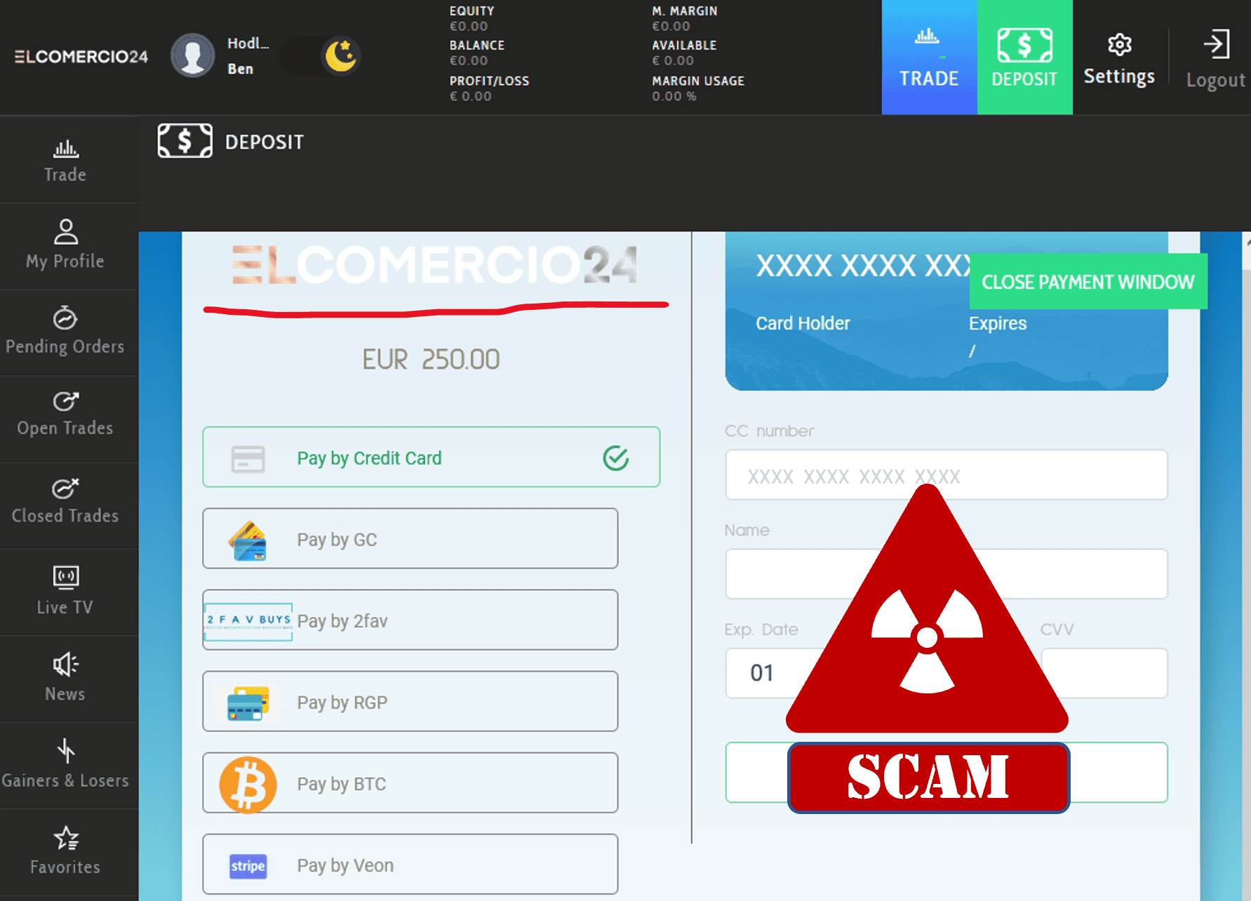Screen dimensions: 1251x901
Task: Click the Pay by RGP card icon
Action: [x=248, y=704]
